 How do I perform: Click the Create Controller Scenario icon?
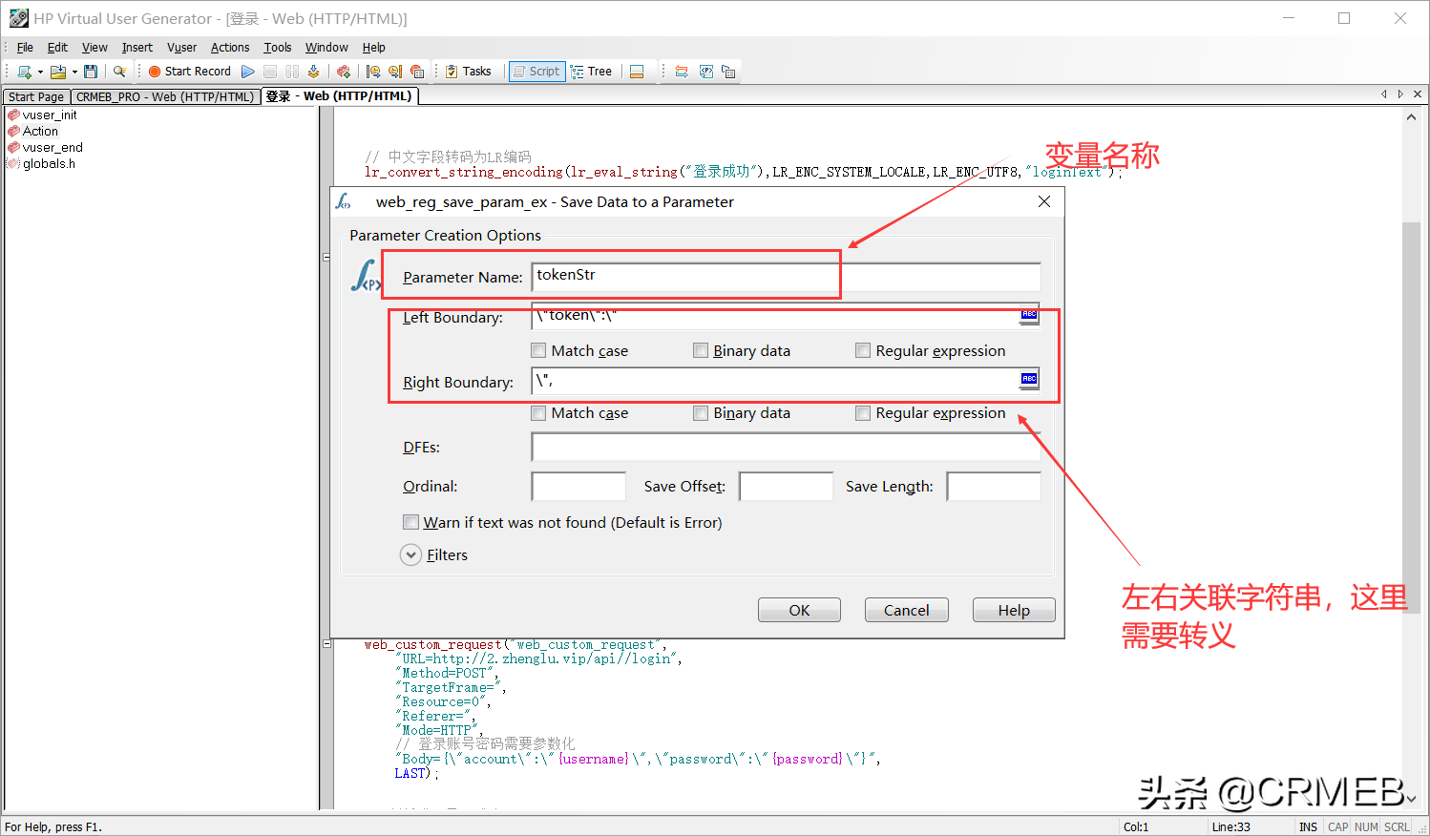[x=344, y=72]
